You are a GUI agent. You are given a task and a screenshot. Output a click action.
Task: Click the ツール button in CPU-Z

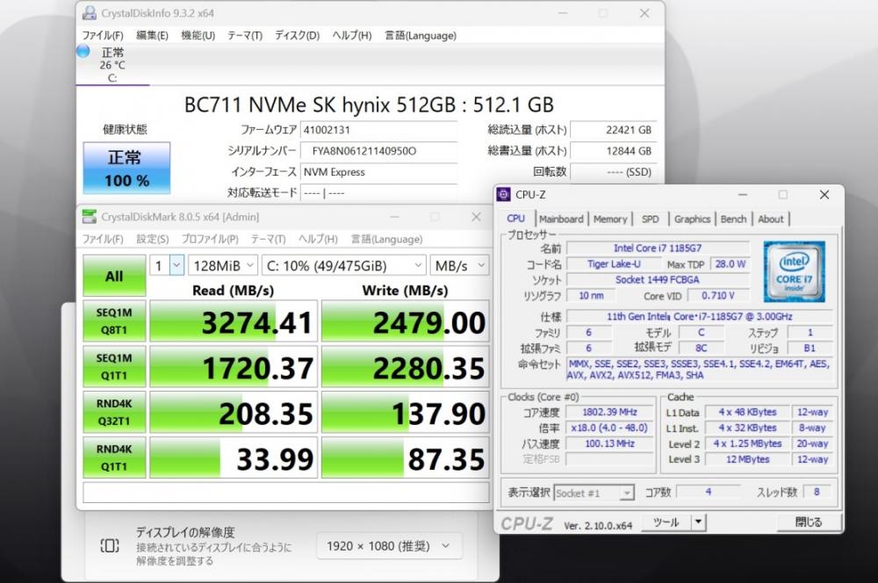tap(666, 522)
